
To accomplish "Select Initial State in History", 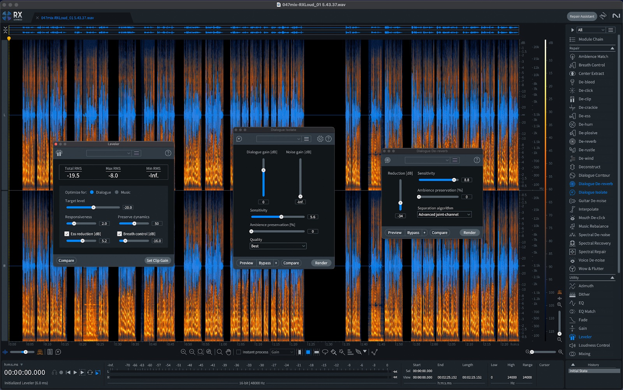I will (594, 371).
